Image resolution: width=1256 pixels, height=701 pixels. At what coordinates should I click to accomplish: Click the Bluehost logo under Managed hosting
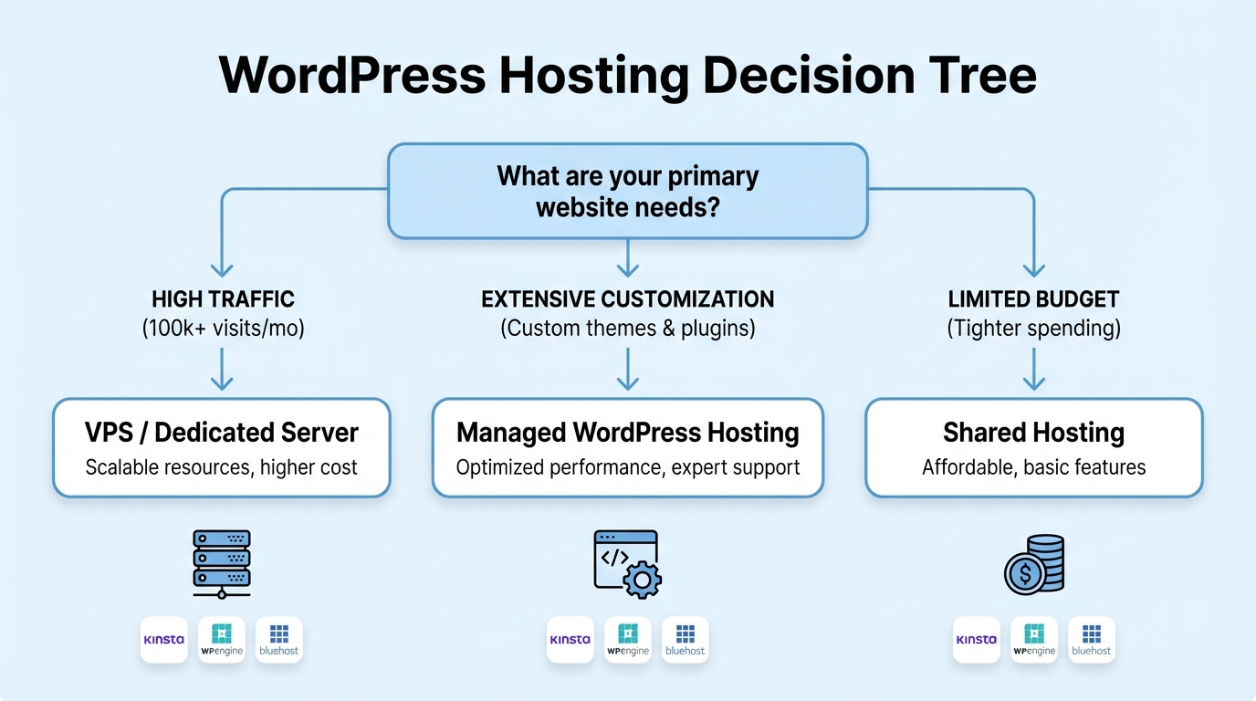point(685,640)
